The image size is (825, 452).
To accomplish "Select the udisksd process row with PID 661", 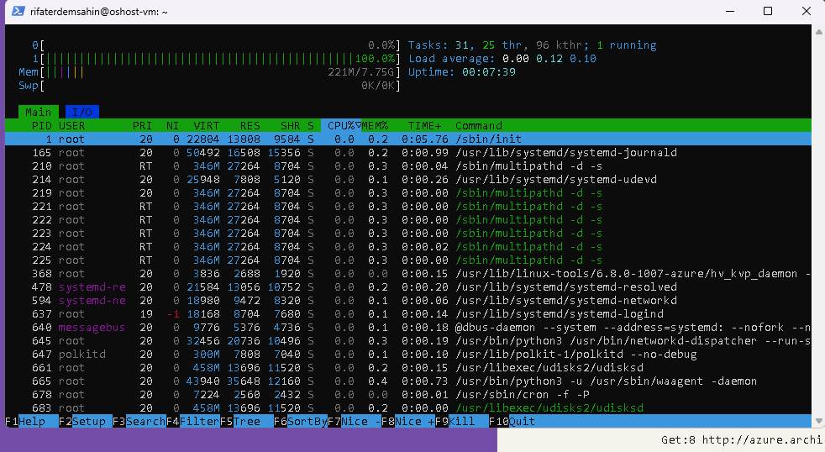I will coord(407,368).
